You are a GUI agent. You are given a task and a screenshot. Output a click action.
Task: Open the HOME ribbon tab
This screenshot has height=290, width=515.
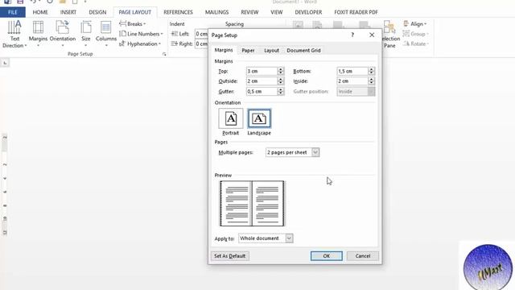coord(40,12)
